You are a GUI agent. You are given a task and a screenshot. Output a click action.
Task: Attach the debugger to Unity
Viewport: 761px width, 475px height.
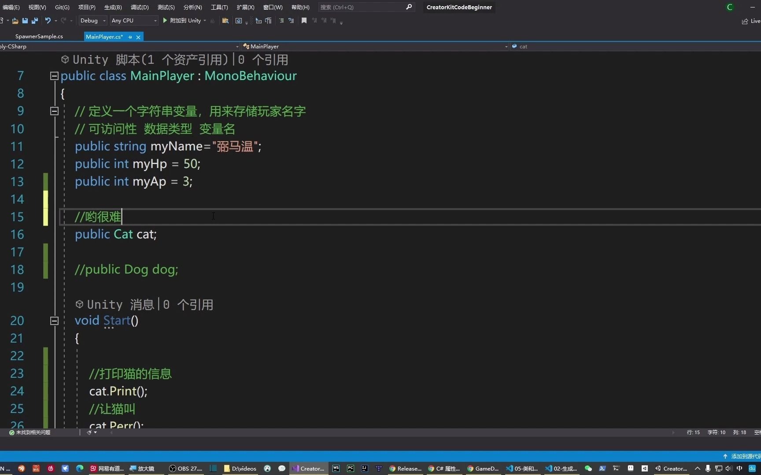coord(184,21)
